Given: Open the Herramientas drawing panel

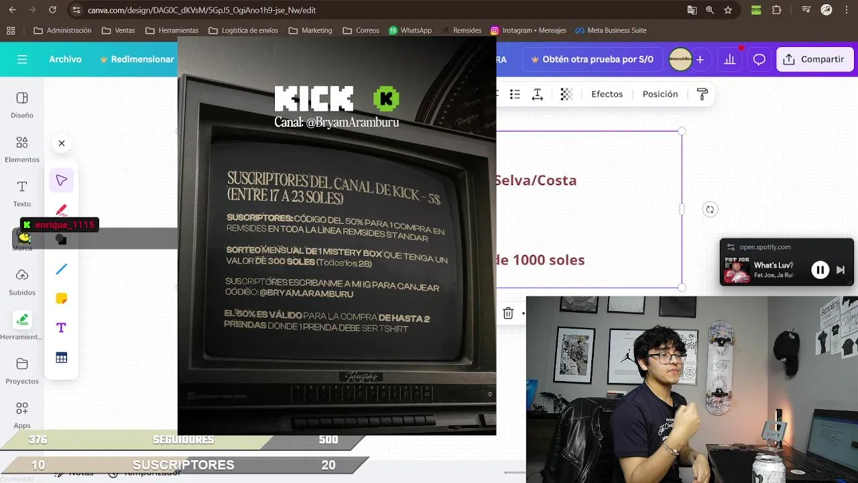Looking at the screenshot, I should tap(22, 327).
